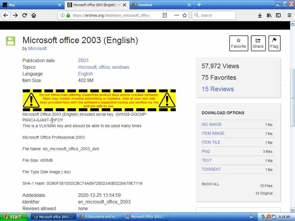Show all download files

(x=210, y=184)
